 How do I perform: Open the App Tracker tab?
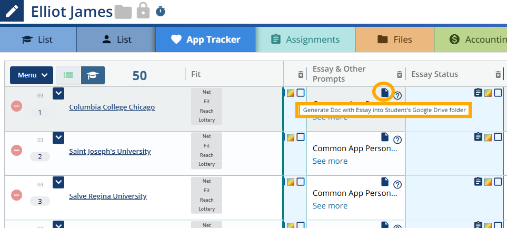click(x=206, y=39)
